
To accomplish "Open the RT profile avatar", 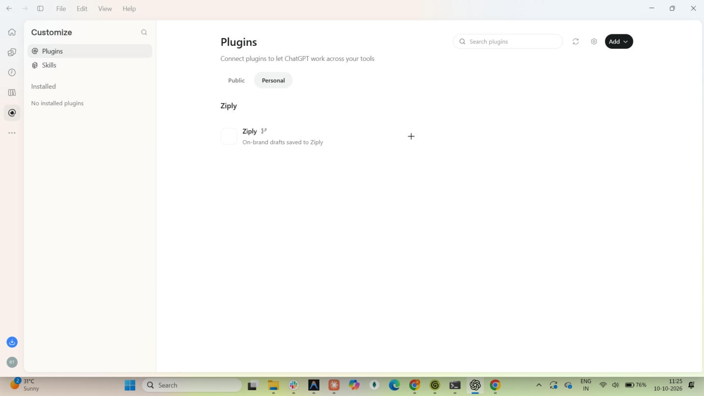I will (12, 362).
